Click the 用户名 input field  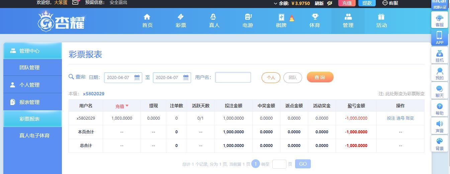pyautogui.click(x=233, y=77)
